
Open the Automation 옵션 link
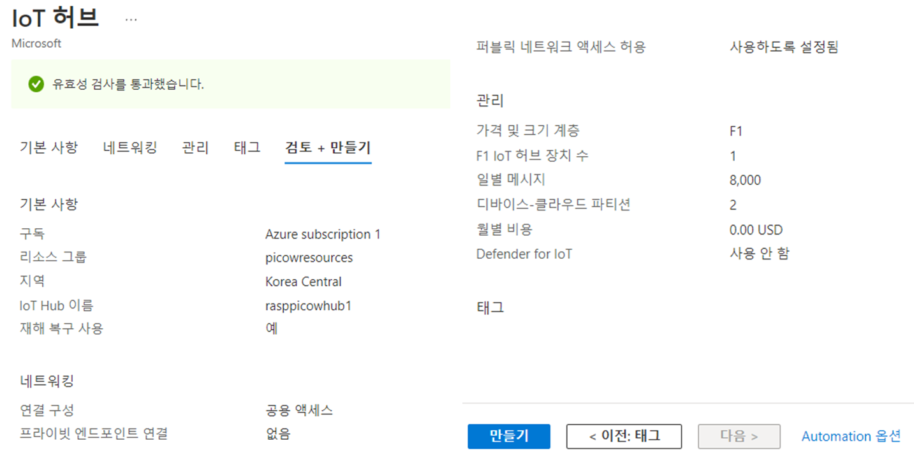tap(851, 437)
